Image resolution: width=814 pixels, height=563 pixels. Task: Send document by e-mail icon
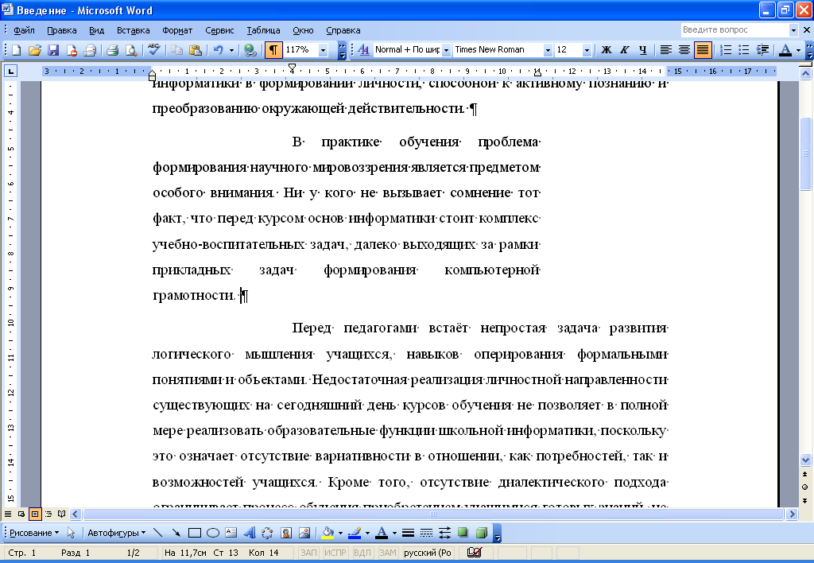point(91,50)
